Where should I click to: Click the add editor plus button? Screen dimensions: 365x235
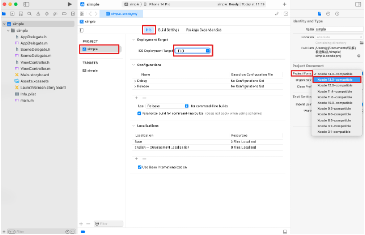click(285, 4)
